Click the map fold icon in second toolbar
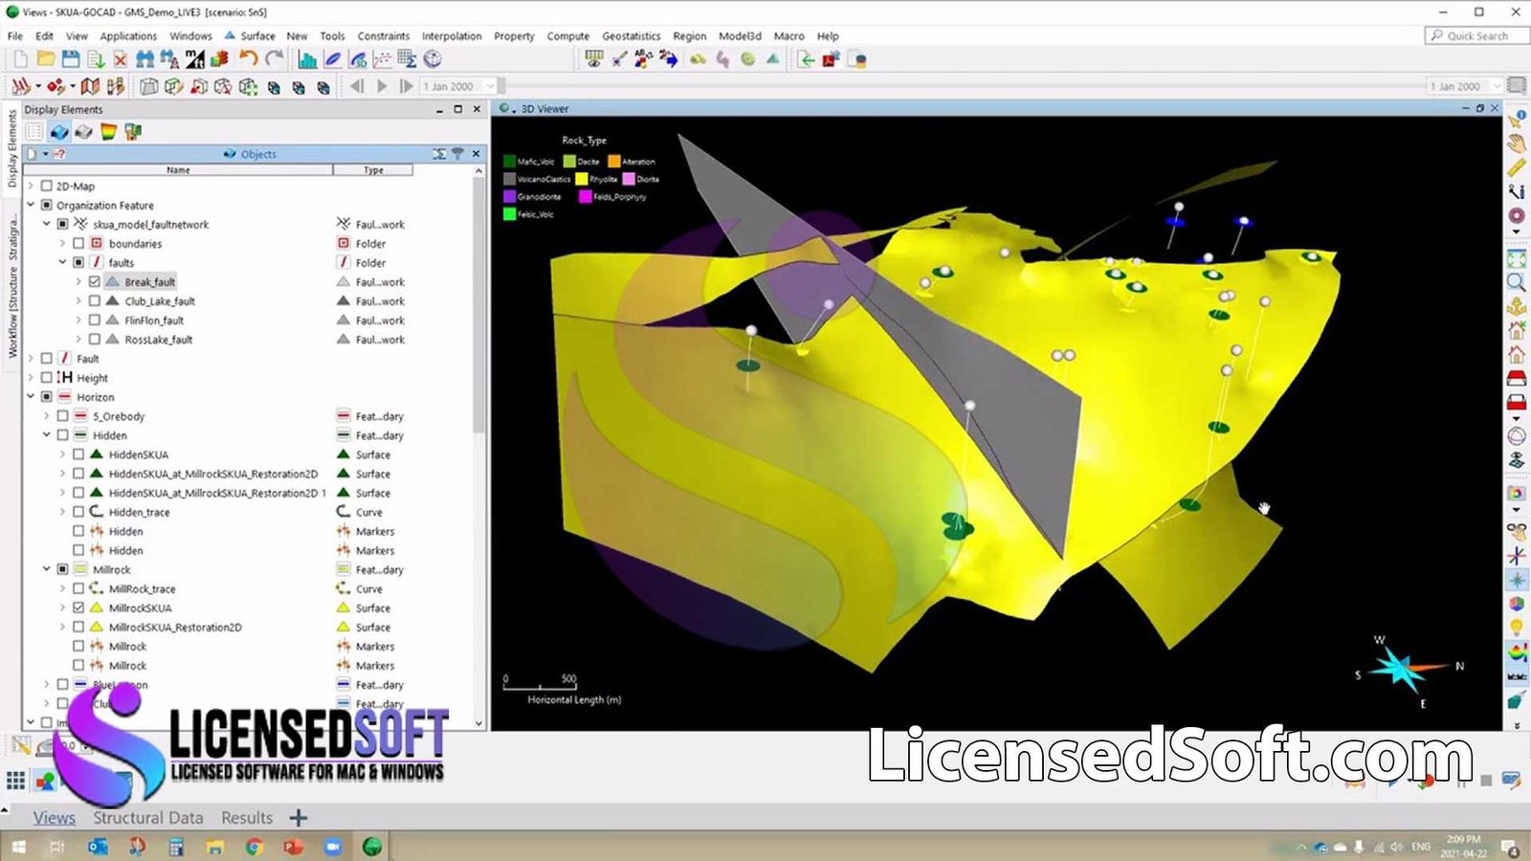This screenshot has width=1531, height=861. coord(90,86)
